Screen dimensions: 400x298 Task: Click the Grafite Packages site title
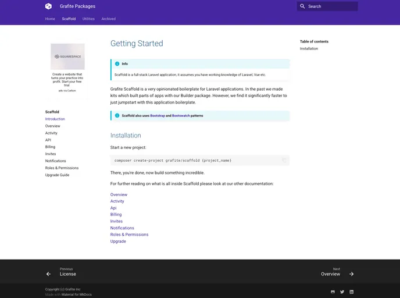(x=77, y=6)
